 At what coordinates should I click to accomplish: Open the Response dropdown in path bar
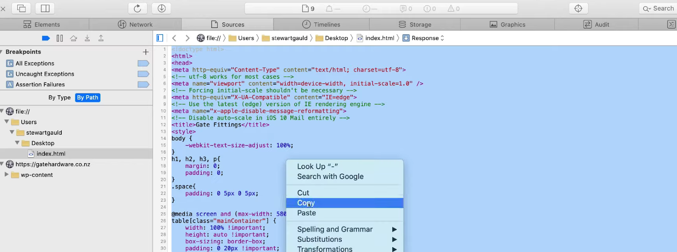pos(423,38)
